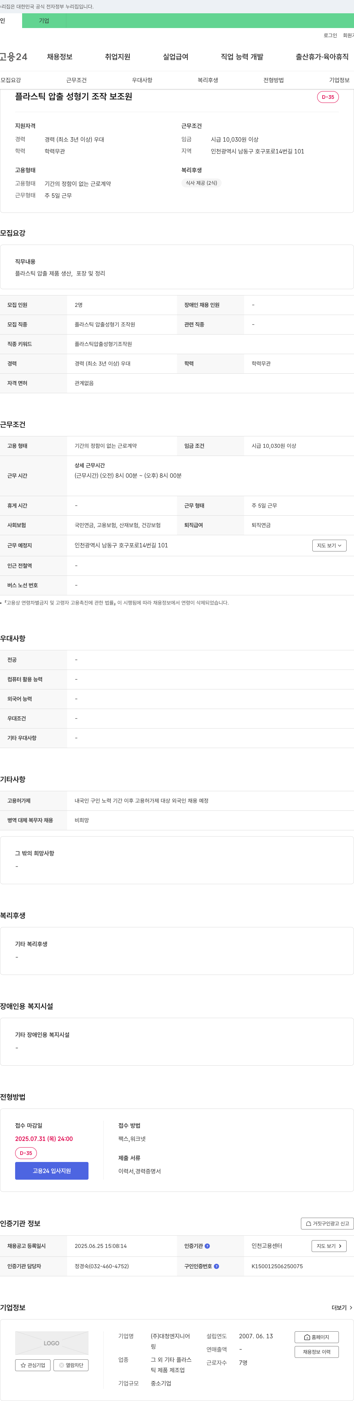Jump to the 우대사항 section tab
354x1401 pixels.
click(x=142, y=80)
